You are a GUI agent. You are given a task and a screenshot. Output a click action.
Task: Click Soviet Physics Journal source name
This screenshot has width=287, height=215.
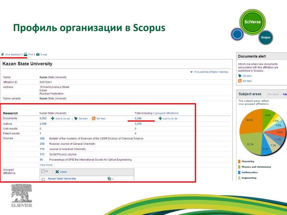click(x=63, y=155)
